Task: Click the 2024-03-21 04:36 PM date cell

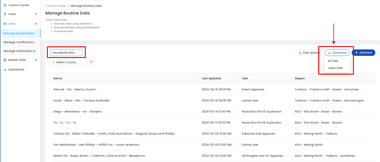Action: tap(216, 100)
